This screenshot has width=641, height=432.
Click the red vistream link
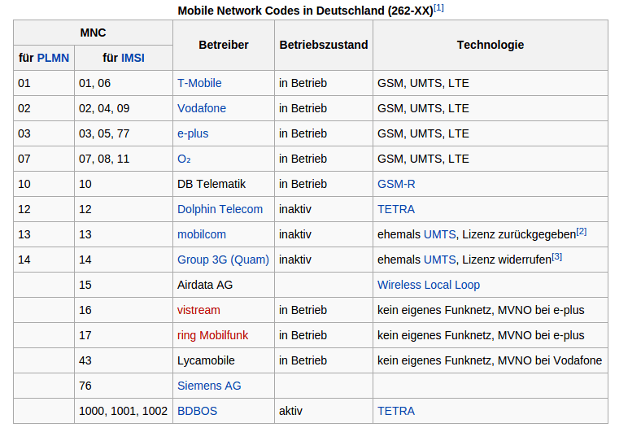point(198,310)
